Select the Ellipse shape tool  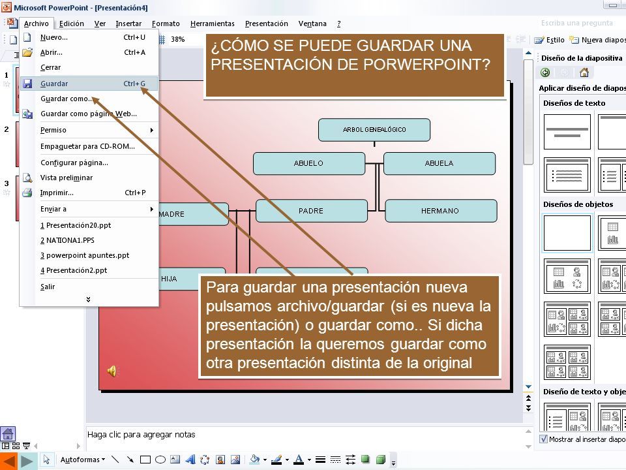pos(160,460)
